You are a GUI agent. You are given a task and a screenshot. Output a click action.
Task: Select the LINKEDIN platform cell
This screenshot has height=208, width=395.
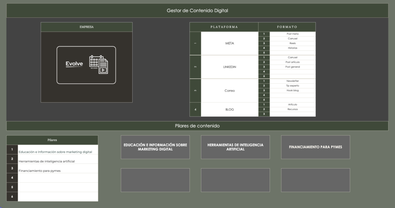[230, 67]
